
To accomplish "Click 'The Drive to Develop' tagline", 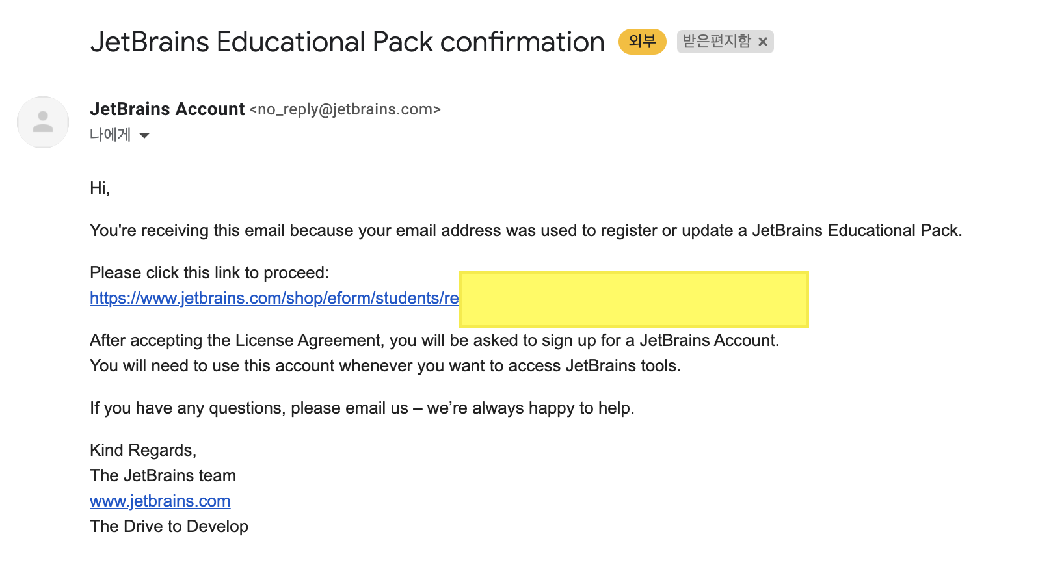I will point(169,526).
